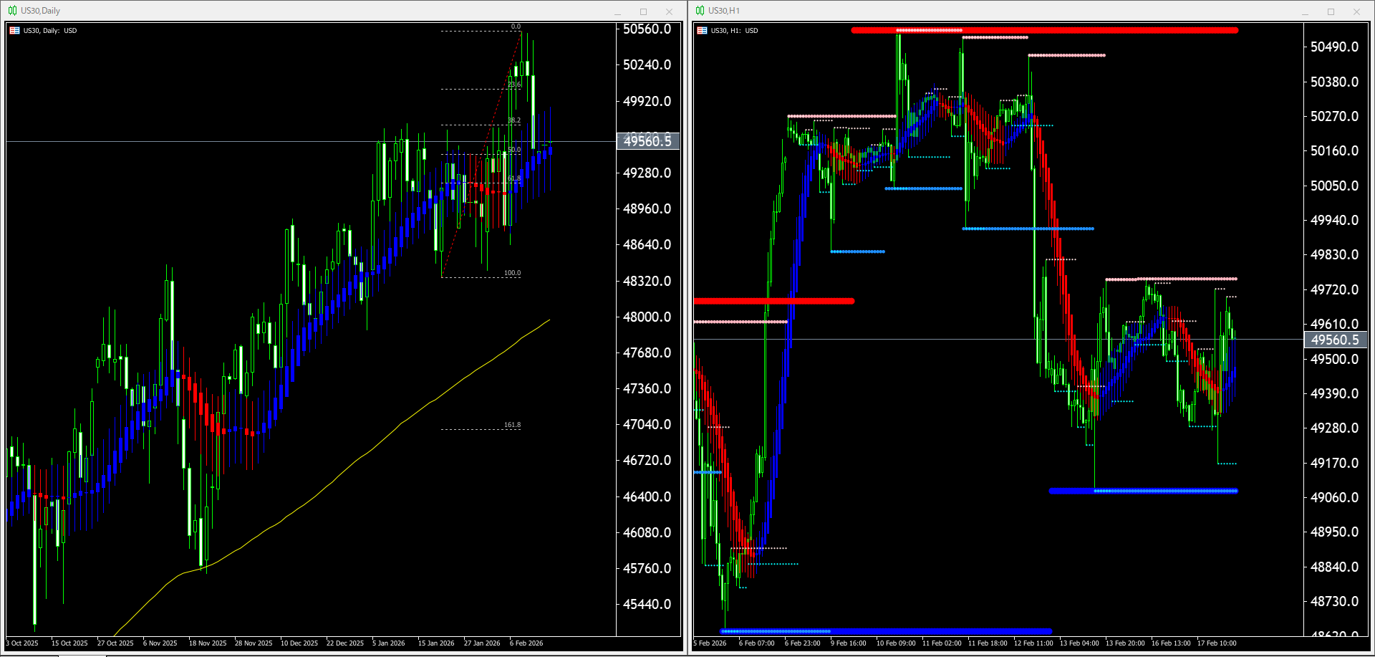Click the '11 Feb 18:00' time on H1 axis
Image resolution: width=1375 pixels, height=657 pixels.
pos(988,643)
